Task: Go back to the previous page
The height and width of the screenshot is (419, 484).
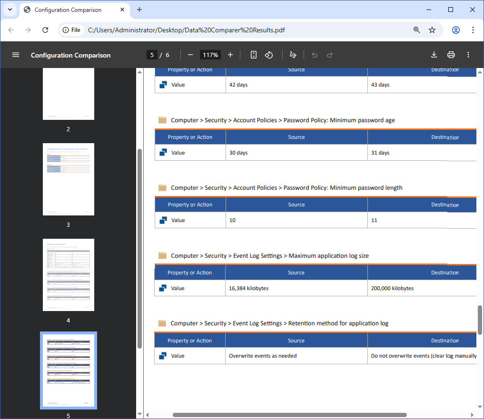Action: point(11,30)
